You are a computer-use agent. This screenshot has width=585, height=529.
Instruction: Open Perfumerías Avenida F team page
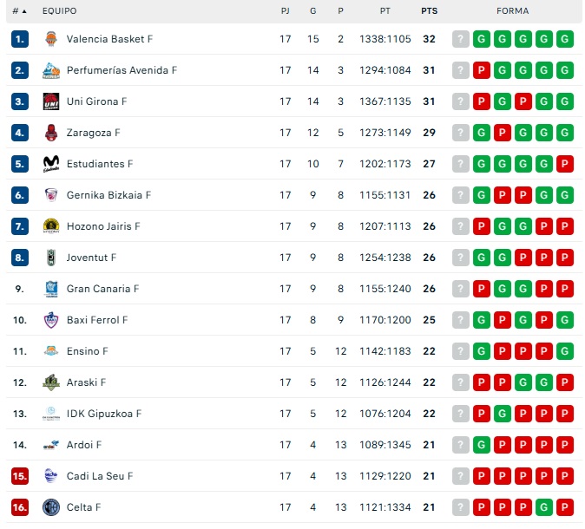coord(122,70)
